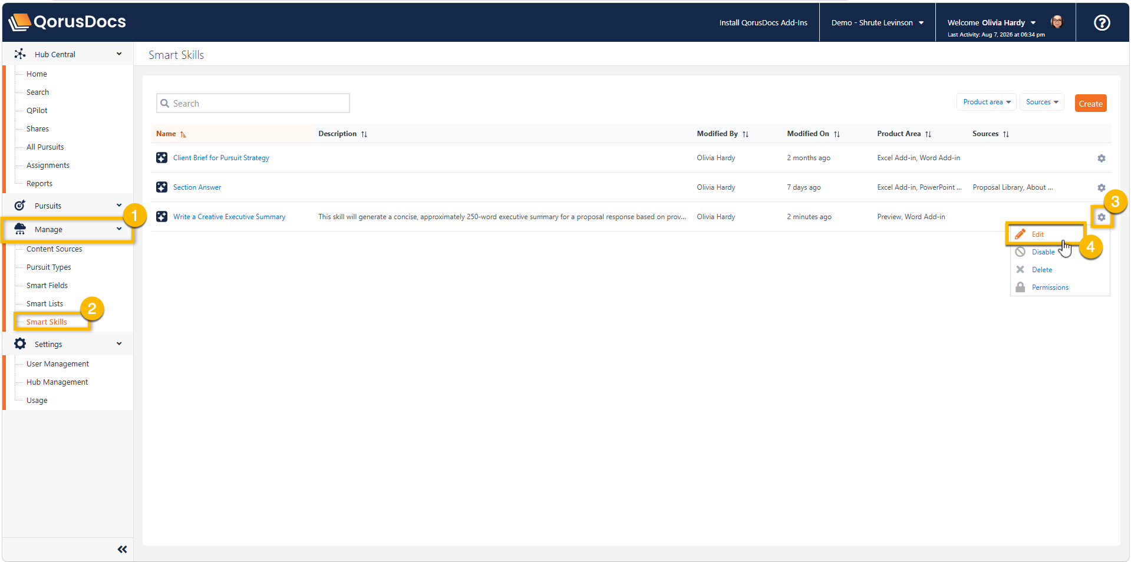The height and width of the screenshot is (562, 1131).
Task: Open Hub Management in the sidebar
Action: (57, 382)
